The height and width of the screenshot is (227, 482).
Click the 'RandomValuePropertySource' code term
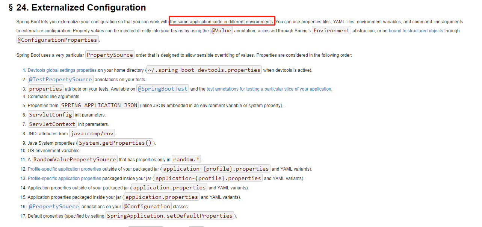pos(75,159)
